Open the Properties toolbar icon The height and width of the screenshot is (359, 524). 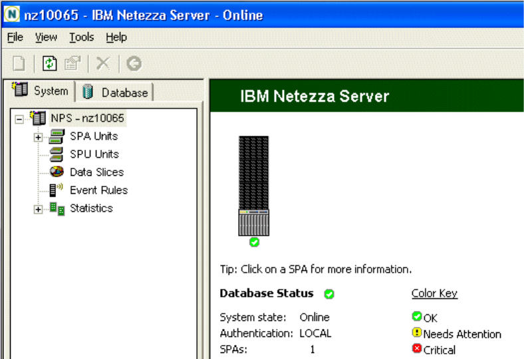pos(72,63)
